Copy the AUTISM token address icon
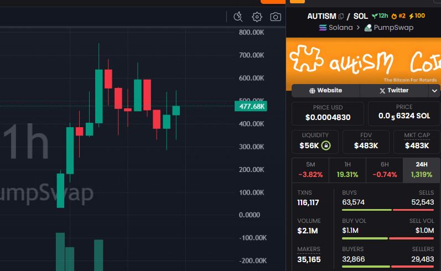The width and height of the screenshot is (441, 271). pyautogui.click(x=341, y=16)
